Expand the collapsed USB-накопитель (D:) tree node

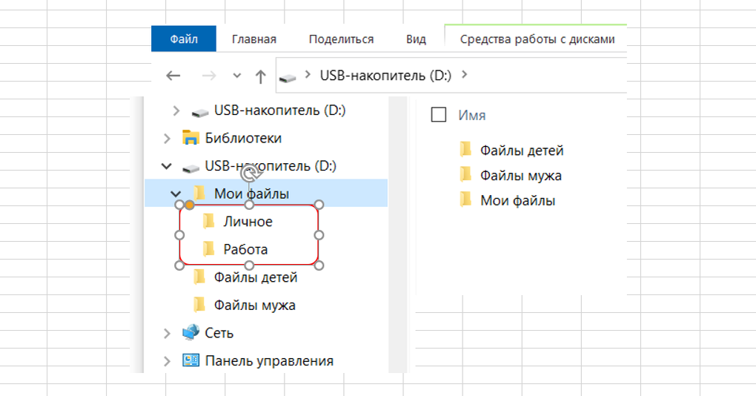(176, 111)
